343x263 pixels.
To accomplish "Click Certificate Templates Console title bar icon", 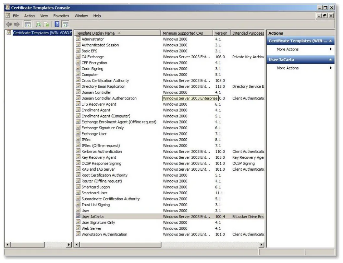I will [8, 8].
